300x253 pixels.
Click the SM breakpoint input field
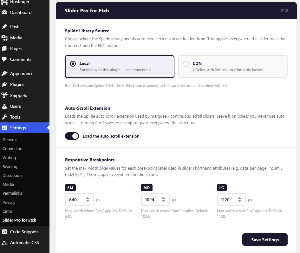(79, 199)
